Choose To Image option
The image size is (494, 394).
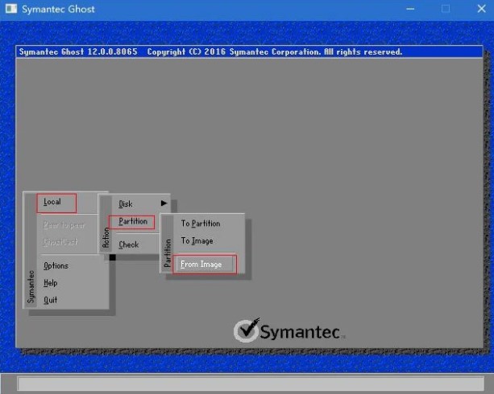pos(197,241)
